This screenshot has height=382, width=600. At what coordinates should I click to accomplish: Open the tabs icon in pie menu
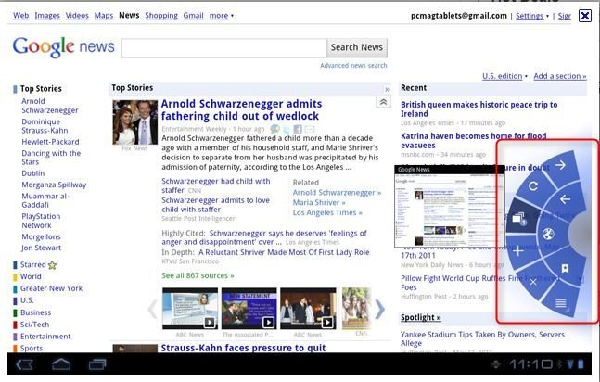[519, 220]
